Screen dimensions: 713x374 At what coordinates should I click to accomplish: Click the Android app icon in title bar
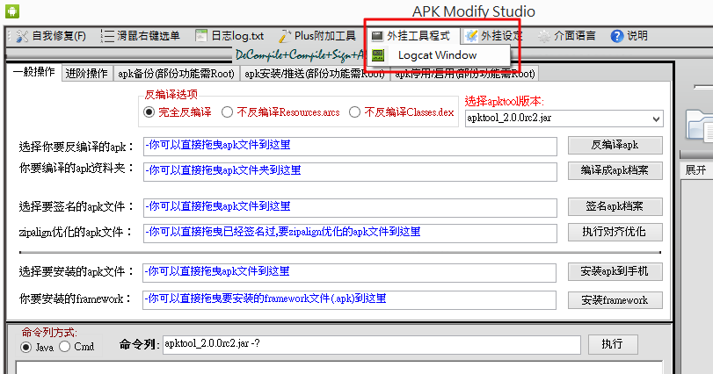click(12, 11)
